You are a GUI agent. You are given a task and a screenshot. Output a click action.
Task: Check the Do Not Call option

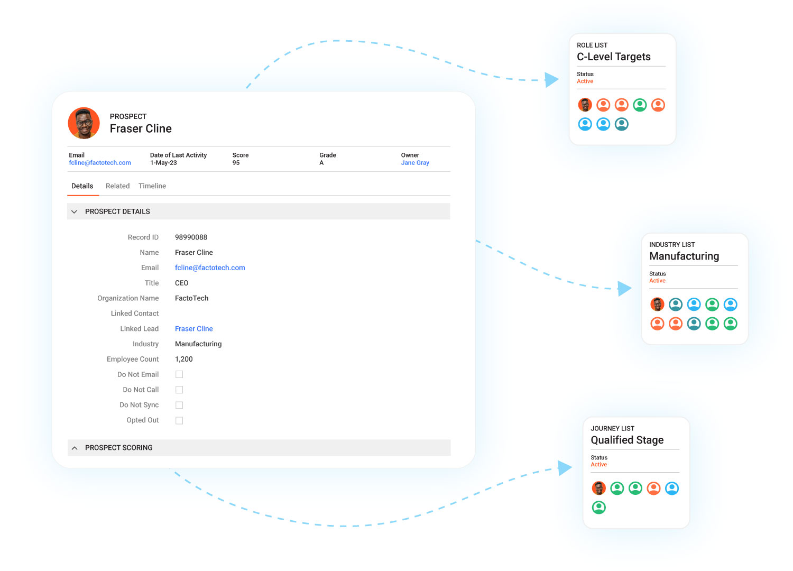point(179,389)
